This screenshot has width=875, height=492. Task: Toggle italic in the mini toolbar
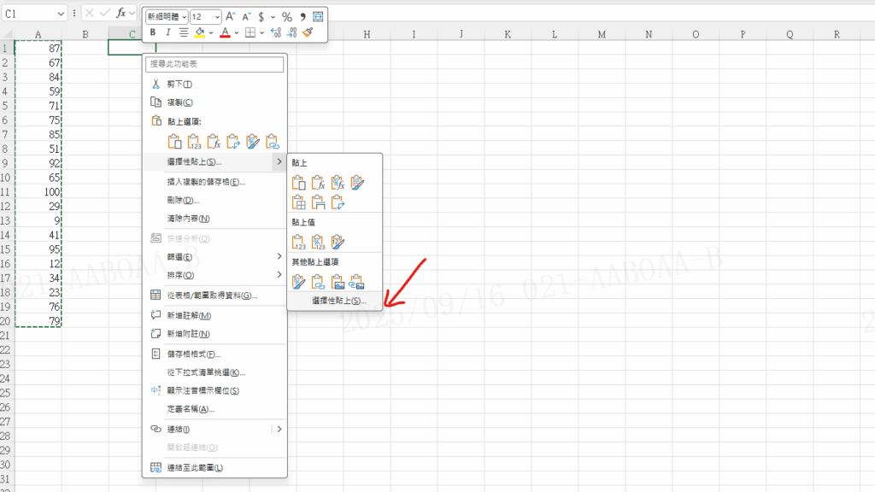click(168, 32)
